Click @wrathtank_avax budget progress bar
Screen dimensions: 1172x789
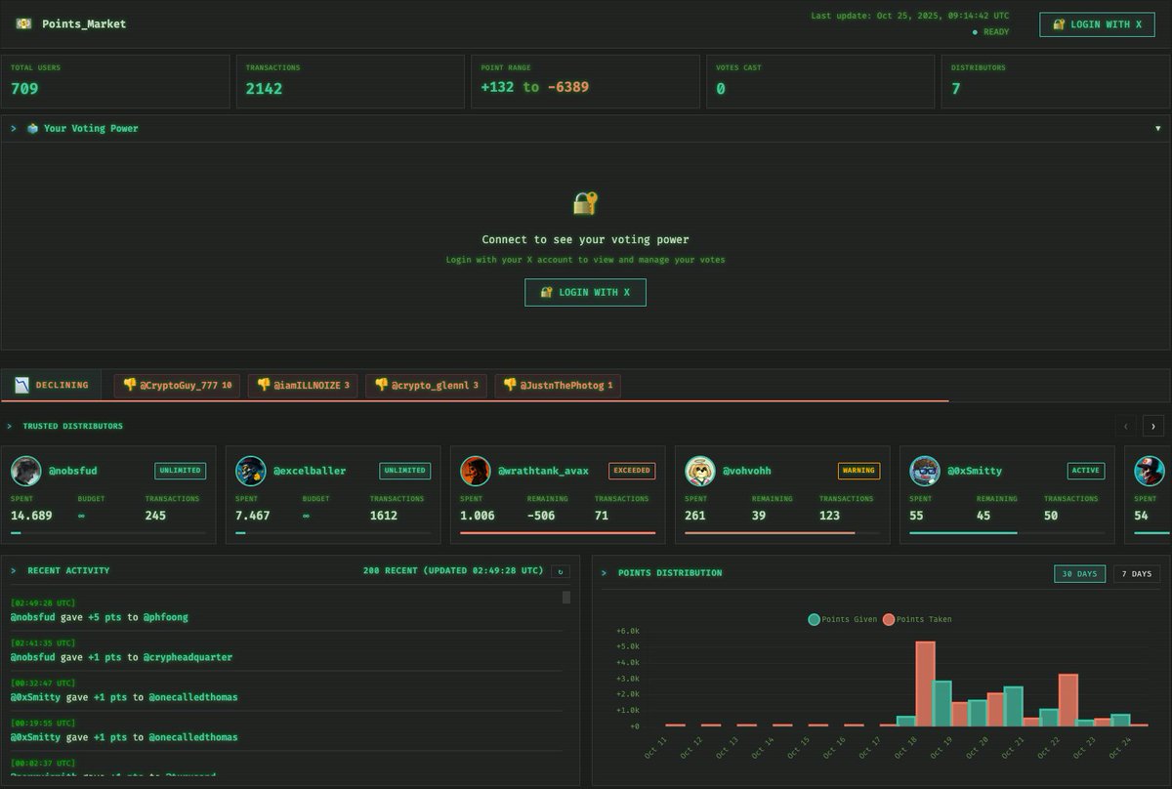click(x=558, y=533)
